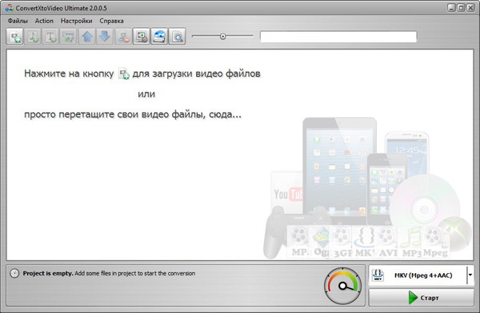Click the MKV format icon
The width and height of the screenshot is (480, 313).
378,275
